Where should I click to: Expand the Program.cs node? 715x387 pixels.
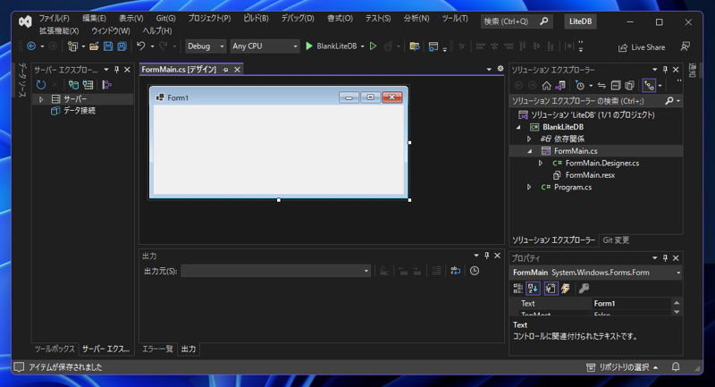coord(529,187)
